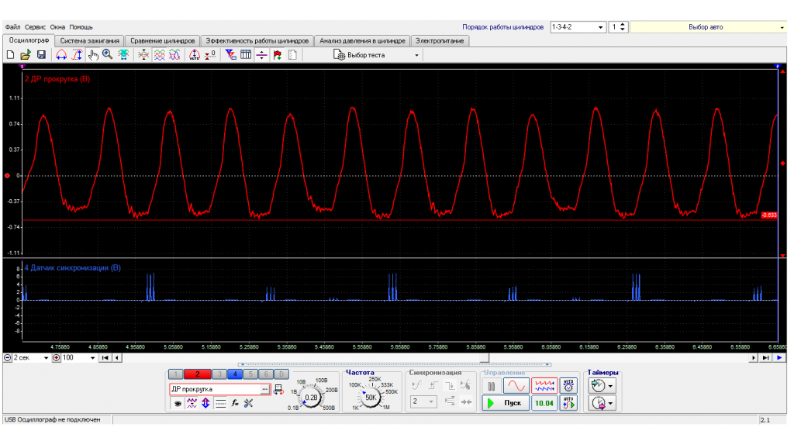Open file using the folder icon
Screen dimensions: 794x427
[26, 55]
